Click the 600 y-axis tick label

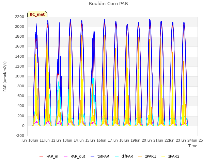click(21, 96)
